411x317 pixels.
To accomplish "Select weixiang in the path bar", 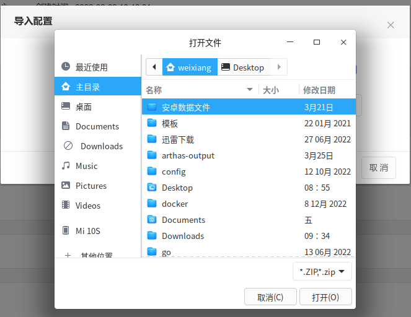I will pyautogui.click(x=190, y=67).
